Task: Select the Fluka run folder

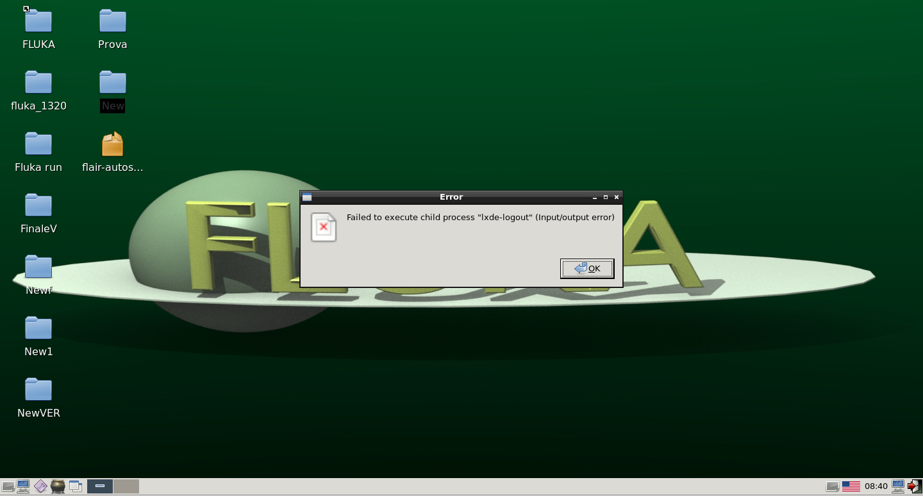Action: point(38,144)
